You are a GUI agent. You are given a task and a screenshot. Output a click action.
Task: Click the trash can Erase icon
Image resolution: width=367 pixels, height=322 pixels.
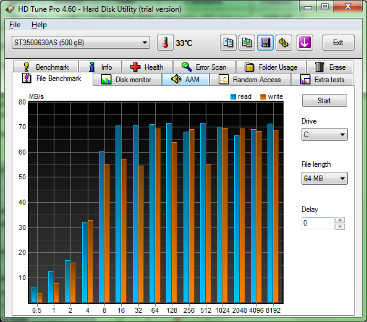[x=319, y=67]
